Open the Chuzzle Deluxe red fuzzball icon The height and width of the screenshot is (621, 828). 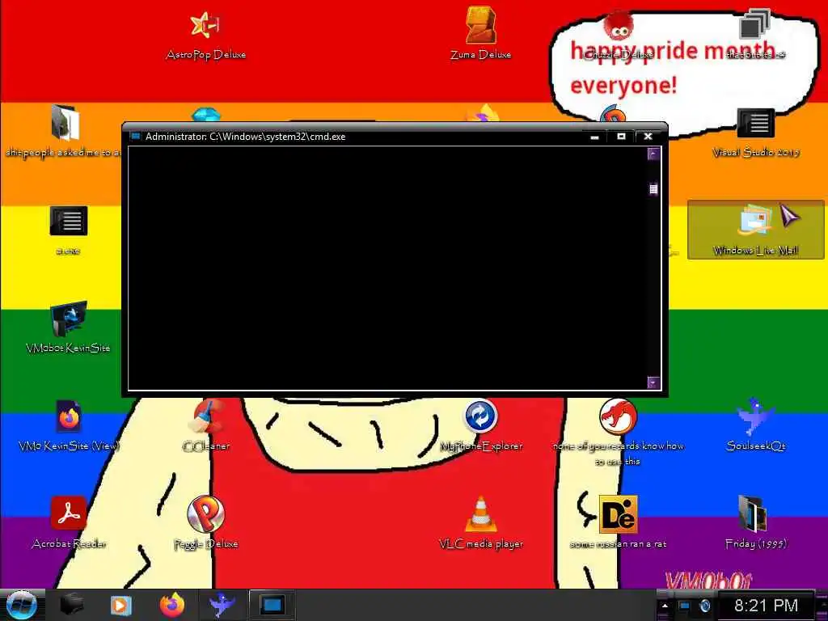coord(619,34)
